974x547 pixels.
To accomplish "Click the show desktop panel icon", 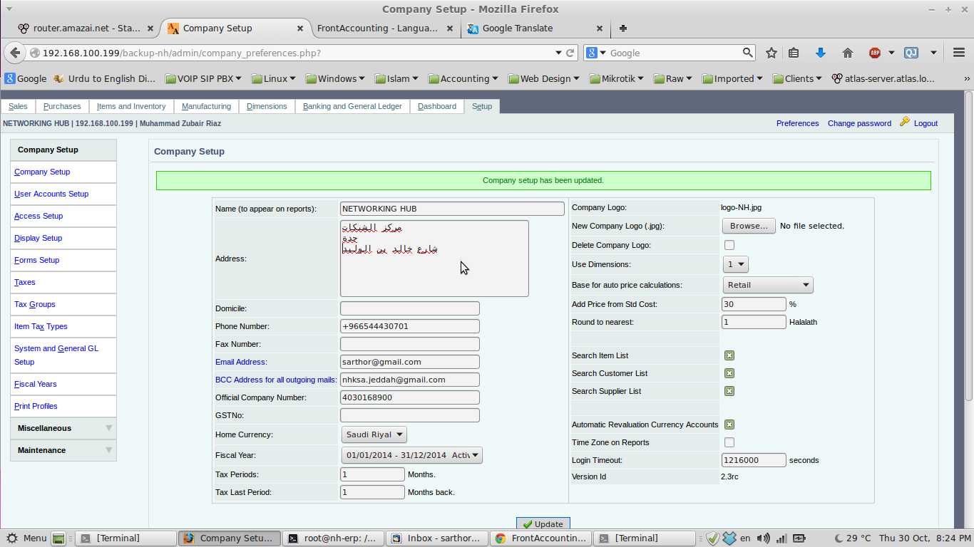I will tap(59, 538).
